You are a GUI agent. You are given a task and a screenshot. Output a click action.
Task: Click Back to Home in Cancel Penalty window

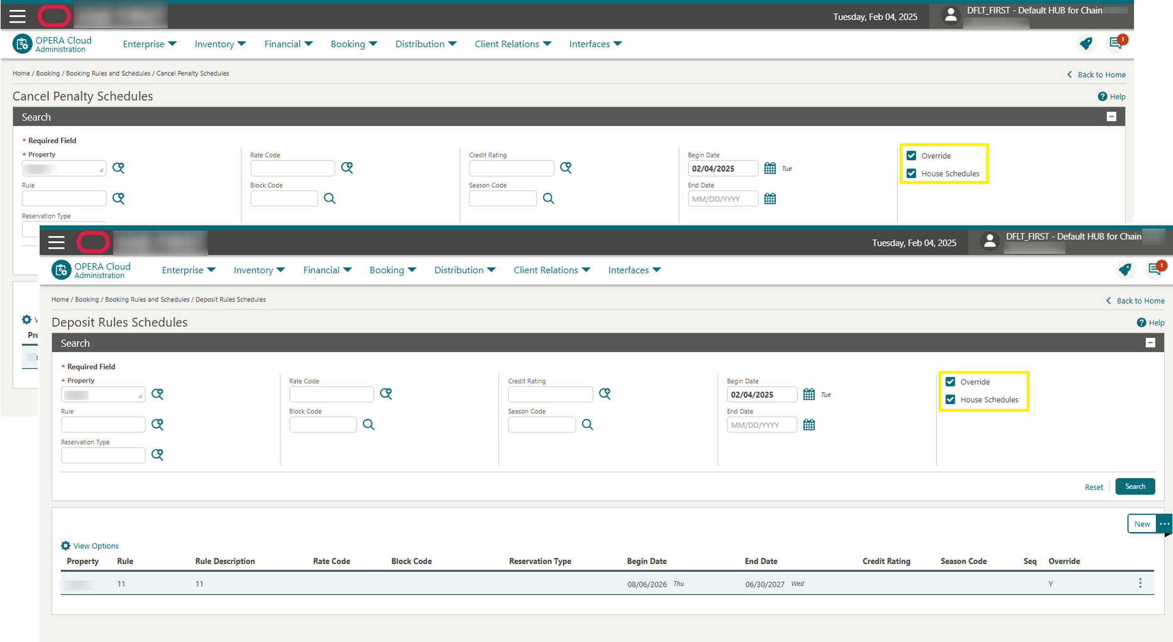(1096, 75)
